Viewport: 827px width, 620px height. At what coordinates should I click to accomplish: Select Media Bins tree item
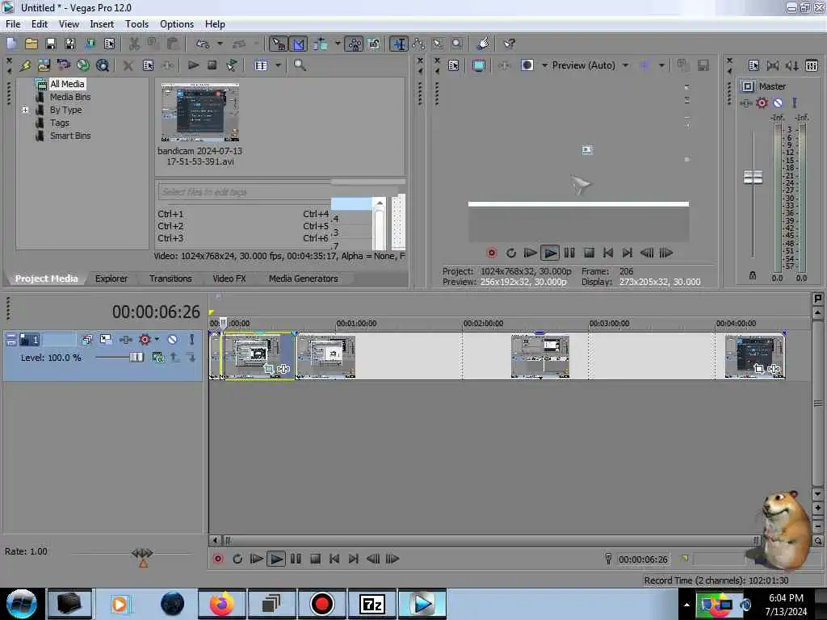70,97
